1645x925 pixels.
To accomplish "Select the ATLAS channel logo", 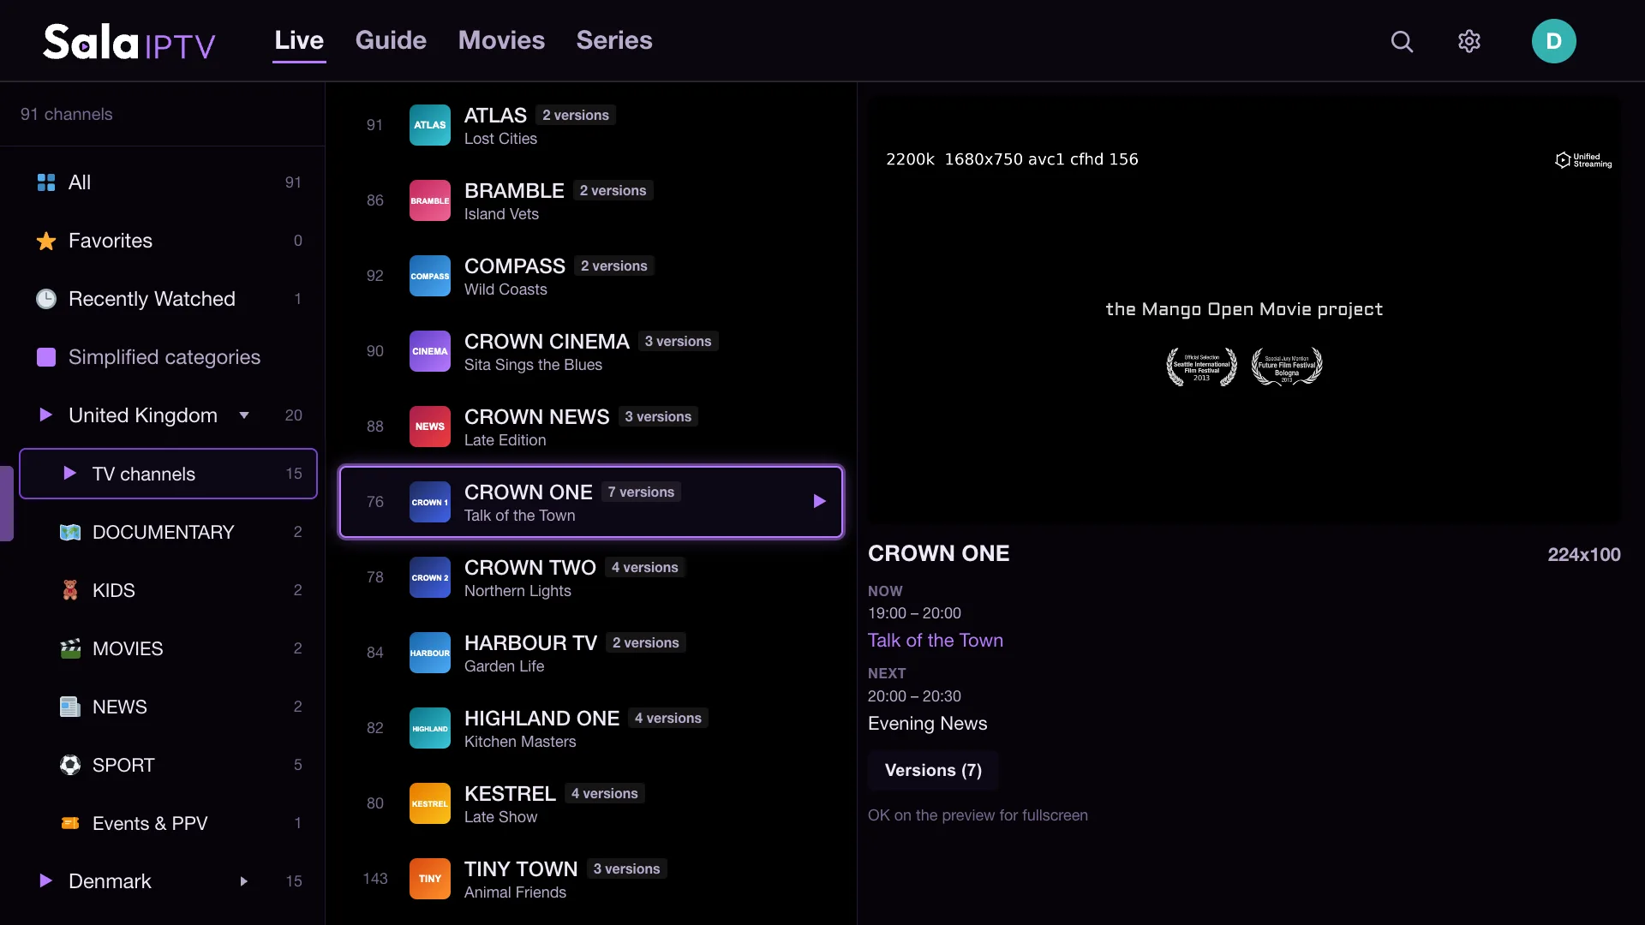I will point(430,125).
